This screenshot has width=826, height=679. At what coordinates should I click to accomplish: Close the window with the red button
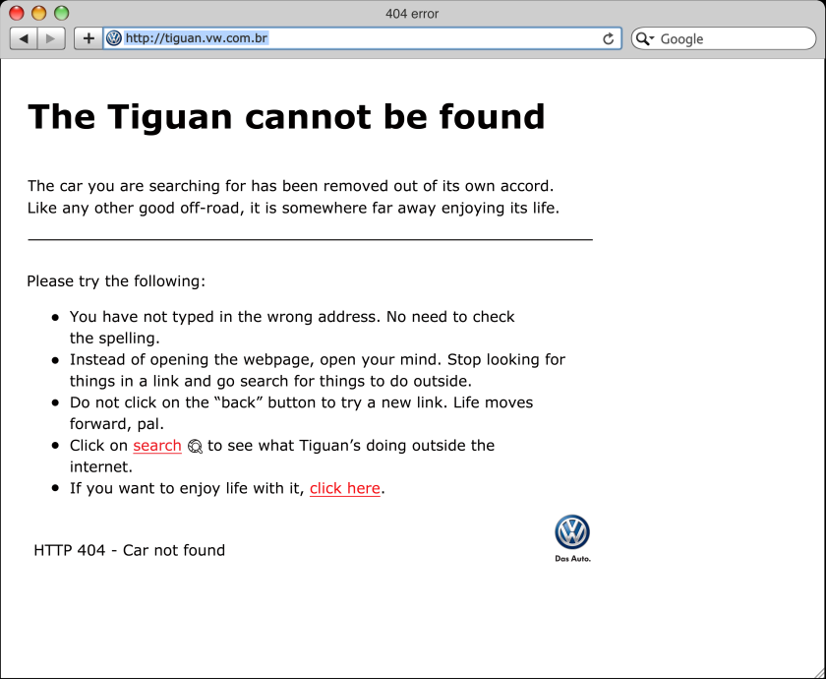point(17,13)
